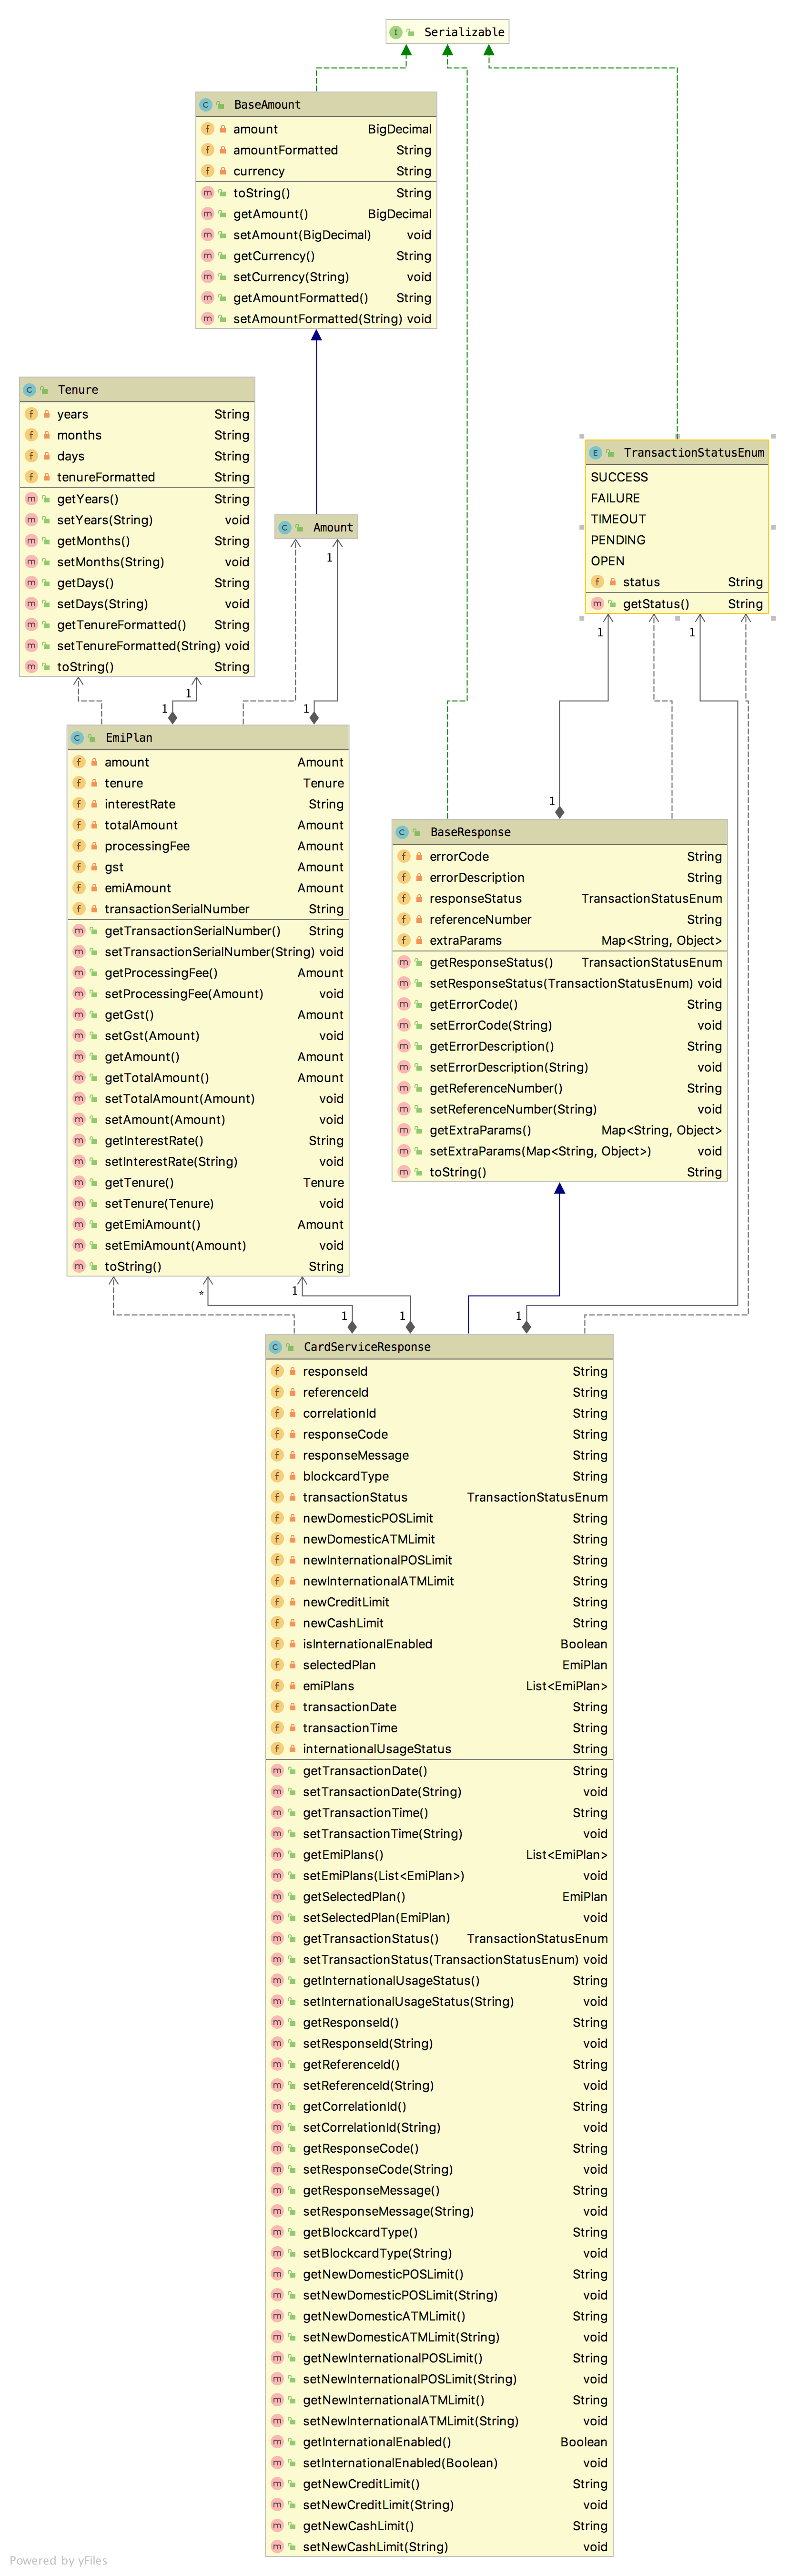Screen dimensions: 789x2576
Task: Select setDays(String) method in Tenure
Action: [137, 604]
